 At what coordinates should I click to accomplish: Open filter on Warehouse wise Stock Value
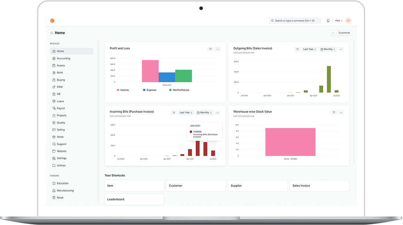[334, 112]
